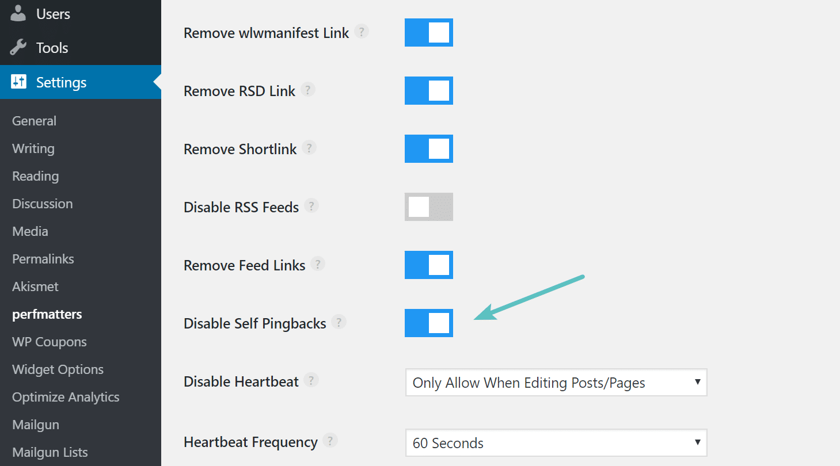This screenshot has width=840, height=466.
Task: Open the Akismet settings page
Action: [35, 286]
